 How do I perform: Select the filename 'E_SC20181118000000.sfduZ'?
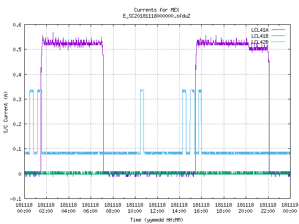point(157,16)
